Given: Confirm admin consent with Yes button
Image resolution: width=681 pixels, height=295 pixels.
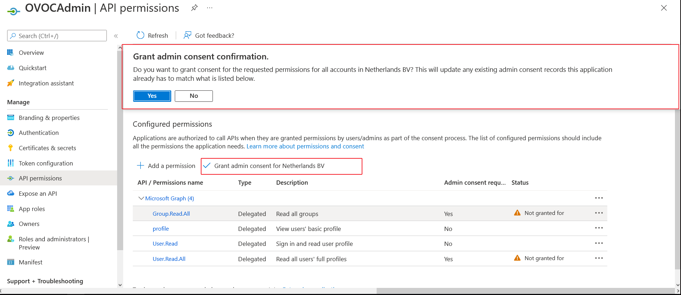Looking at the screenshot, I should point(152,96).
